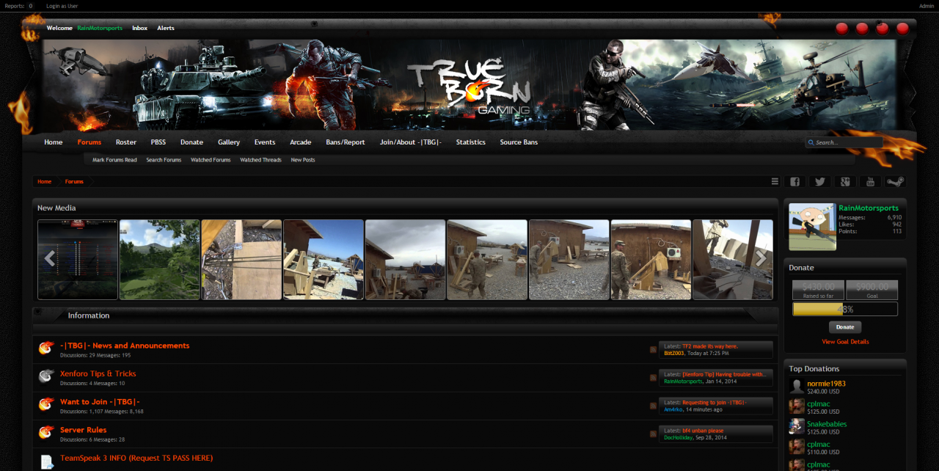
Task: Open the hamburger menu beside social icons
Action: [775, 182]
